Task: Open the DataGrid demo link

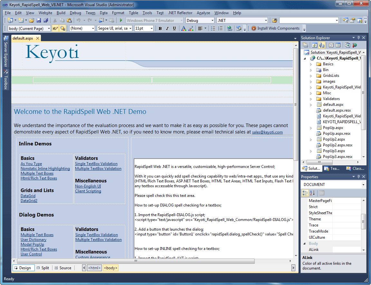Action: click(28, 196)
